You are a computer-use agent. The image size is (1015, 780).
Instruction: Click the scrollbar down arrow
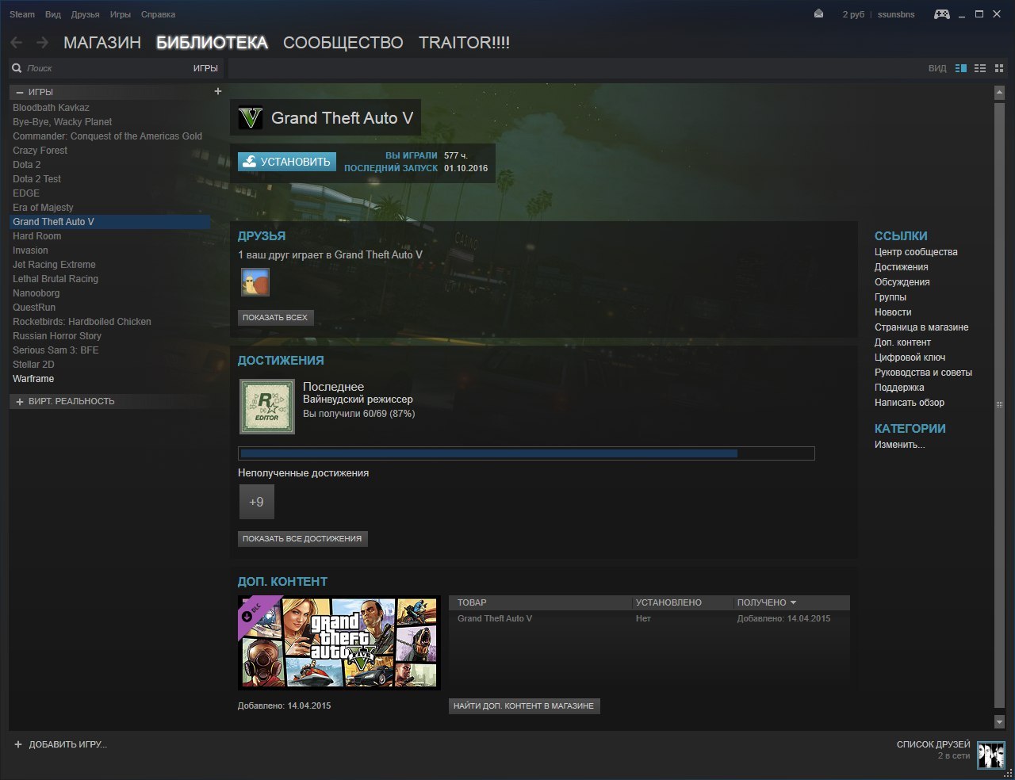(999, 722)
